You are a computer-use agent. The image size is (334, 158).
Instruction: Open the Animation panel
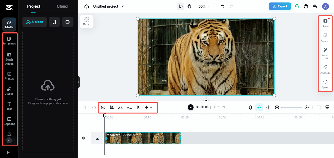click(325, 69)
